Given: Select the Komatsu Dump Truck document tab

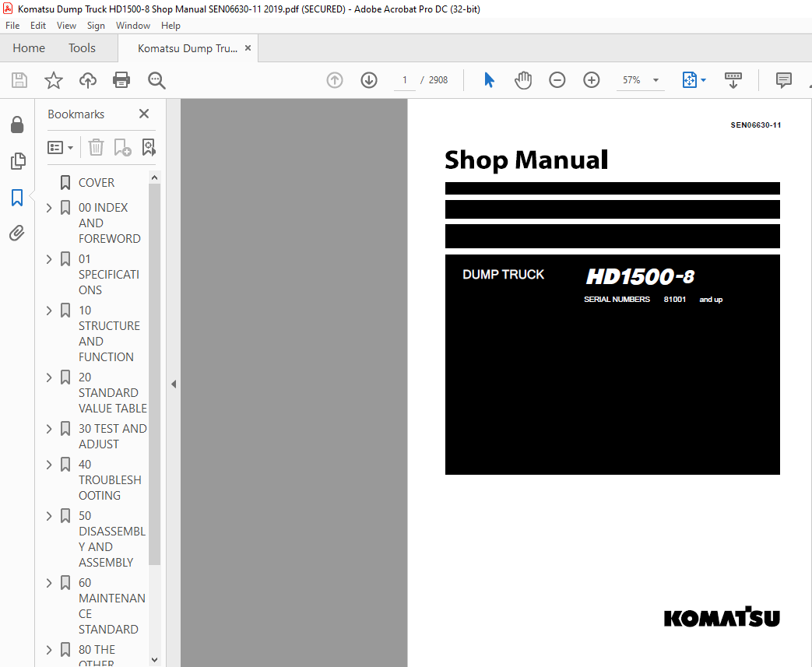Looking at the screenshot, I should [188, 48].
